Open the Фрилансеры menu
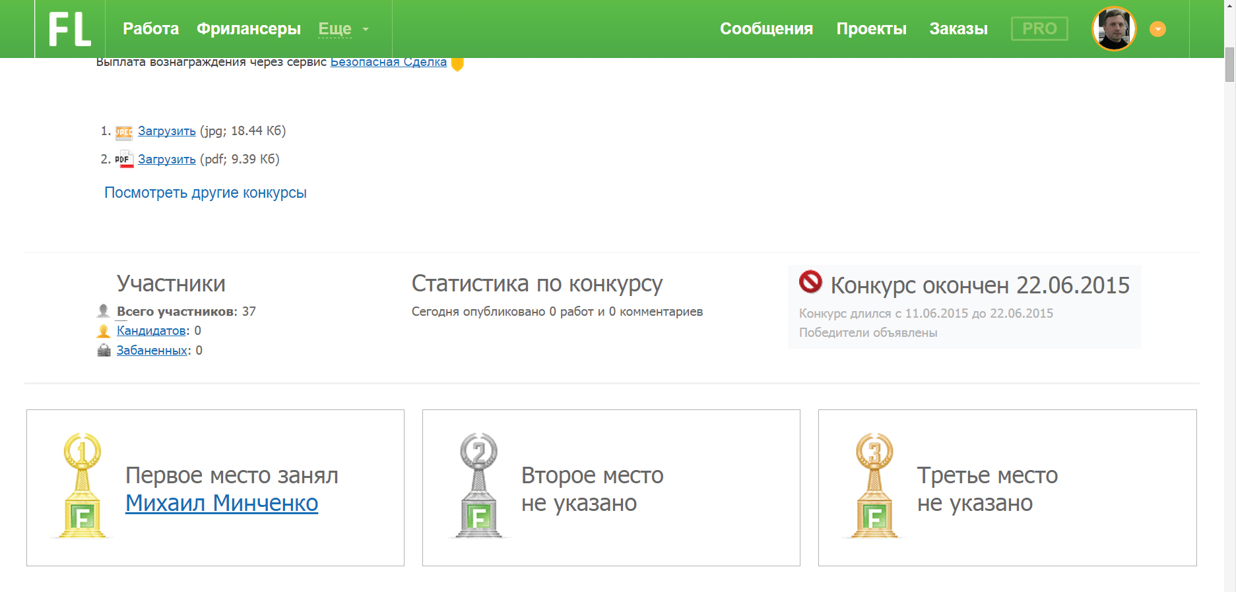1236x592 pixels. click(x=249, y=29)
